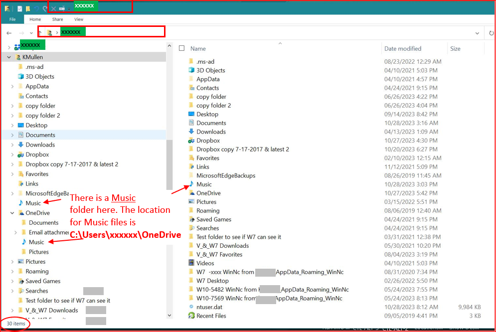Click the Up one level arrow
This screenshot has height=332, width=496.
pyautogui.click(x=40, y=33)
